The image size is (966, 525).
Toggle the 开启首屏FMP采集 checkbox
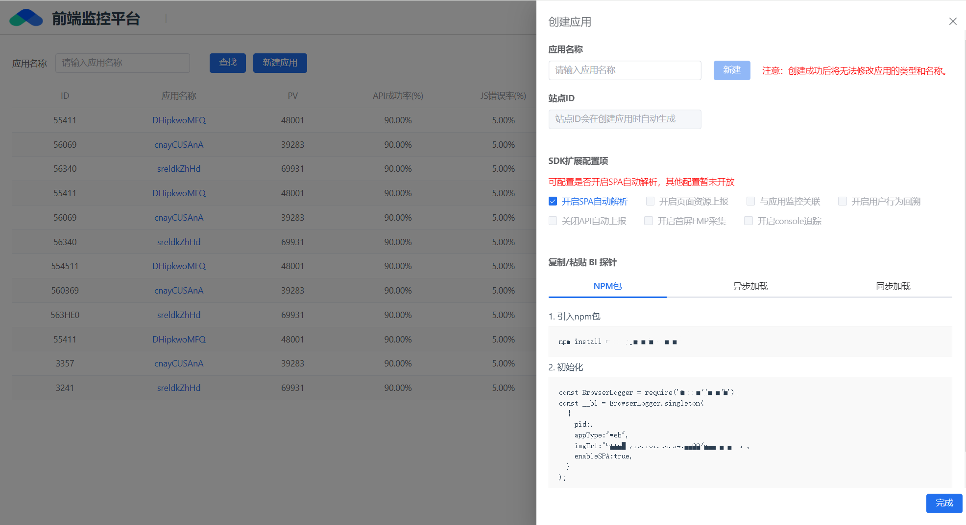(648, 221)
